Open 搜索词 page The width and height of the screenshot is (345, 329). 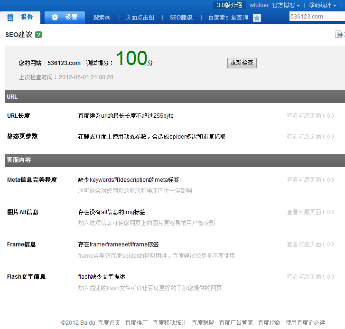click(102, 18)
